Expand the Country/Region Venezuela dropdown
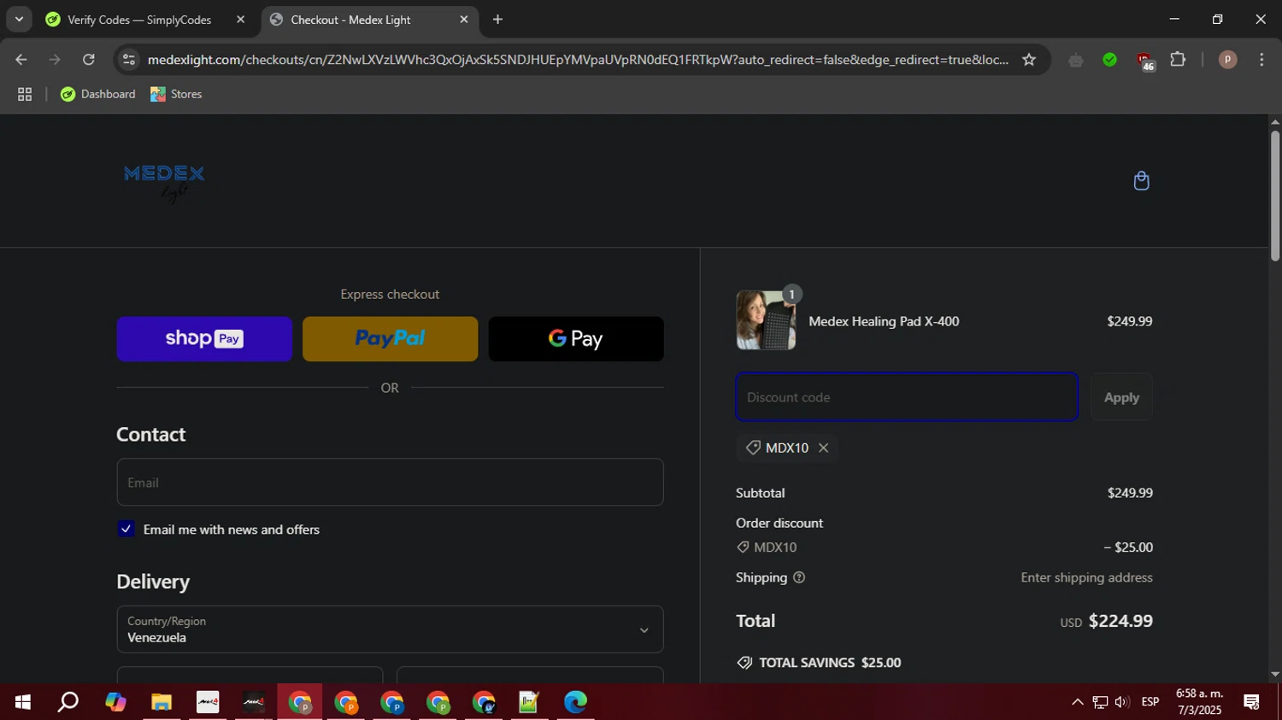This screenshot has height=720, width=1282. click(x=390, y=629)
